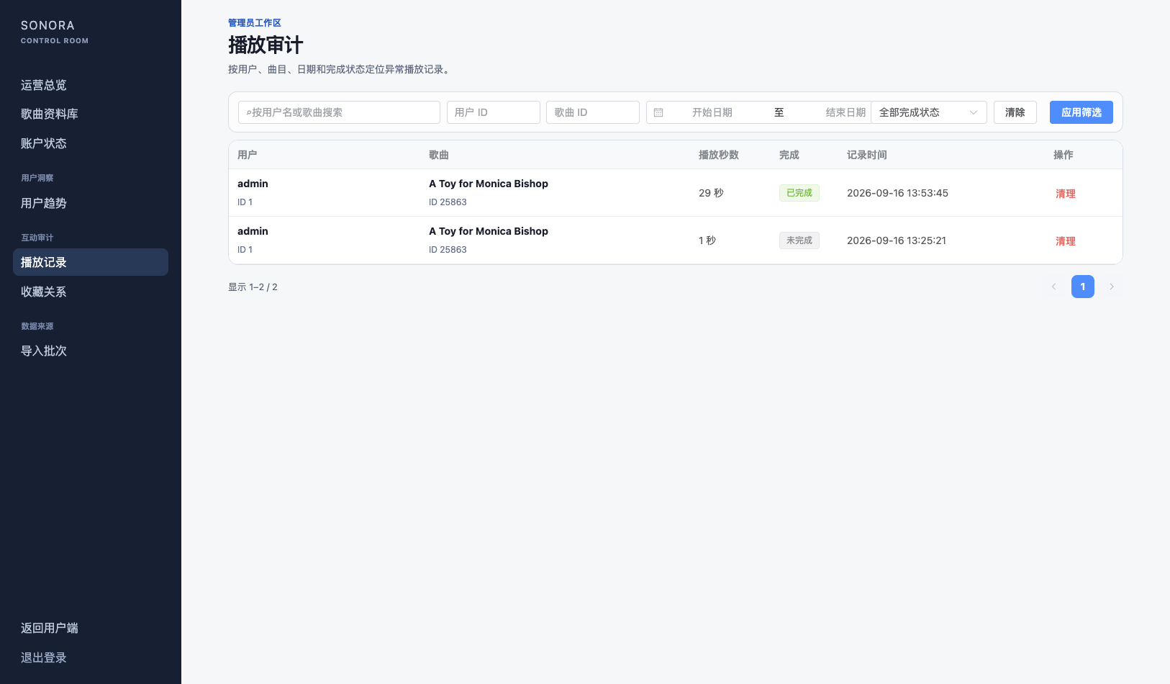Select page 1 in pagination
Screen dimensions: 1170x684
pos(1083,287)
